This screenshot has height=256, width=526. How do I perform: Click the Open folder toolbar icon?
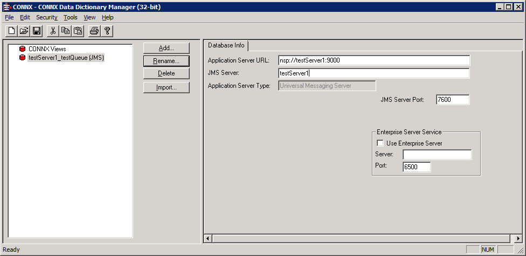pyautogui.click(x=24, y=31)
